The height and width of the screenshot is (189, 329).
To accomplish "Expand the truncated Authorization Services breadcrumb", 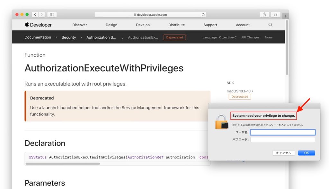I will tap(101, 37).
